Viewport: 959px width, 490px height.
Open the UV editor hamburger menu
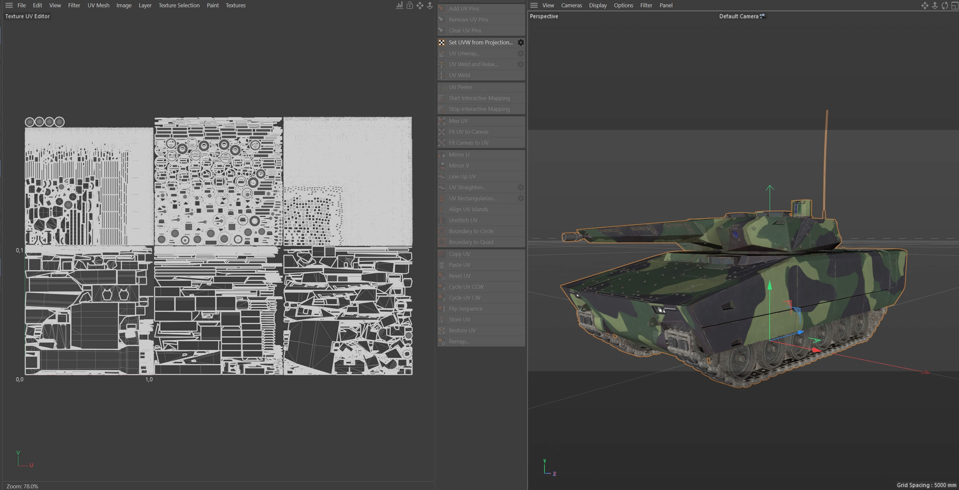9,5
